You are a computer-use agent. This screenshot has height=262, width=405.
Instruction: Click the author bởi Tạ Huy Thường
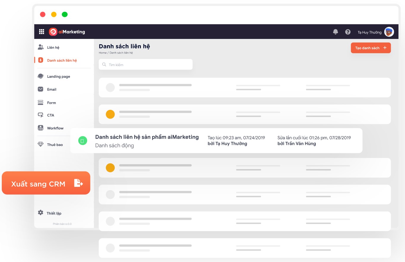point(227,143)
